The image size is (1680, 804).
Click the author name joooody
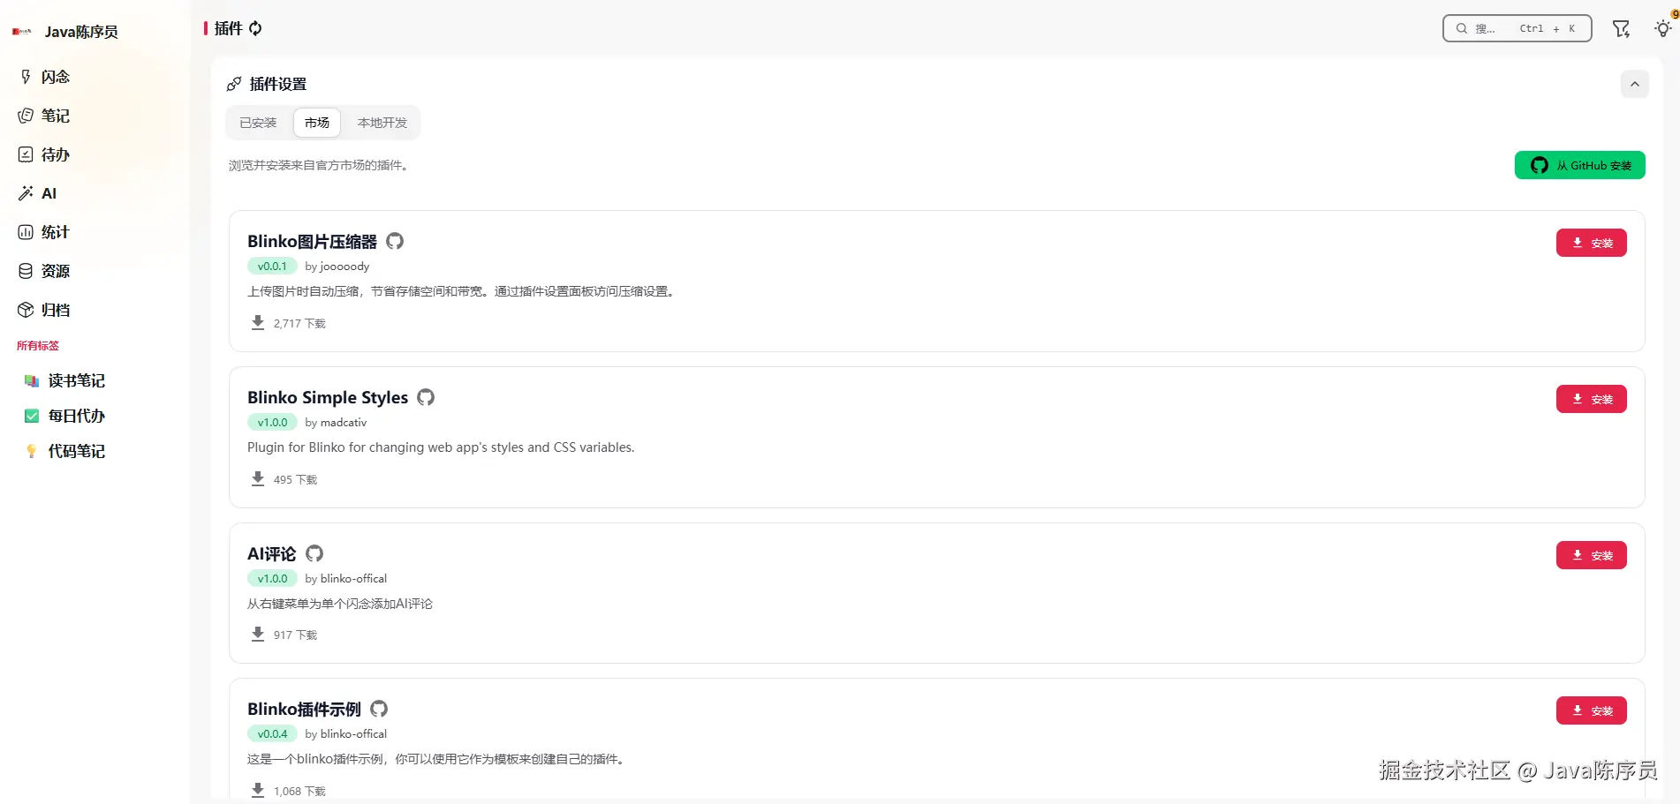pos(344,267)
